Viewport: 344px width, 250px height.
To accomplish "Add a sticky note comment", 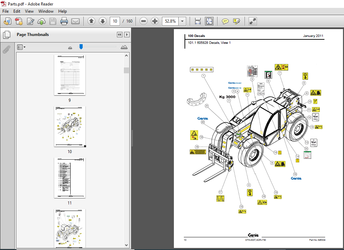I will click(225, 21).
